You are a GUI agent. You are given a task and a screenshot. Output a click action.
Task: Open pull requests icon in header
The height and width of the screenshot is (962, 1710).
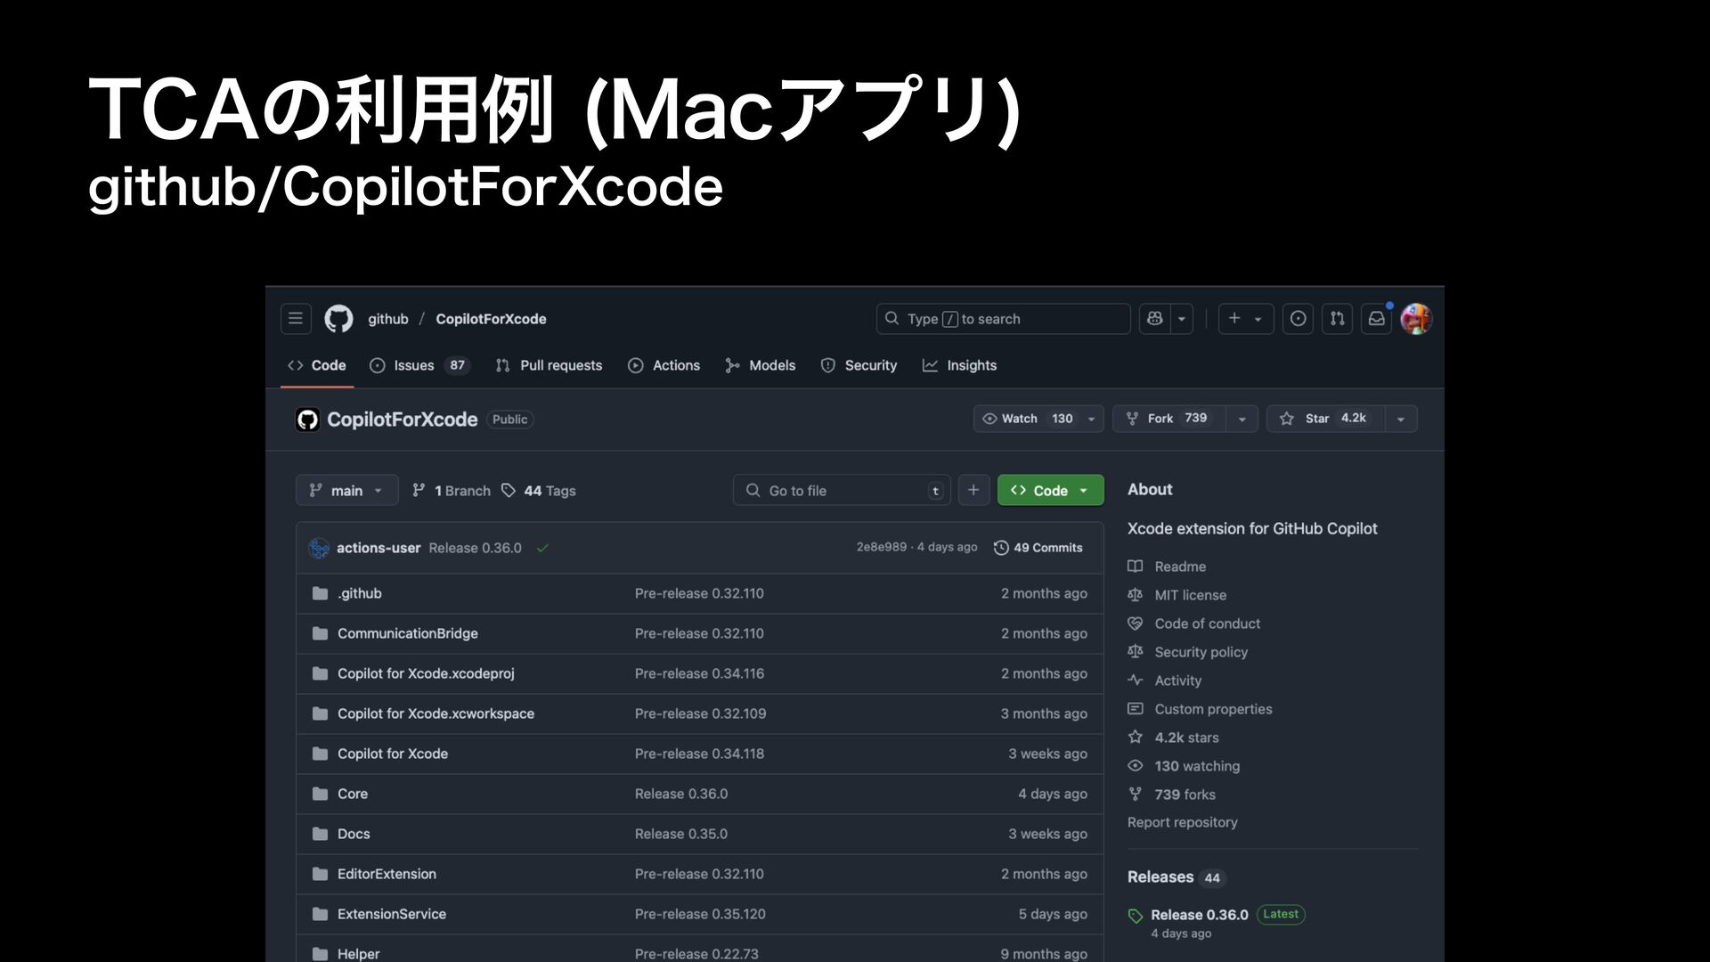[1337, 319]
